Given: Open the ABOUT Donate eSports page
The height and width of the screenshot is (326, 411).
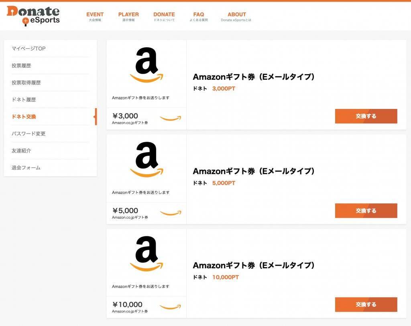Looking at the screenshot, I should coord(236,16).
